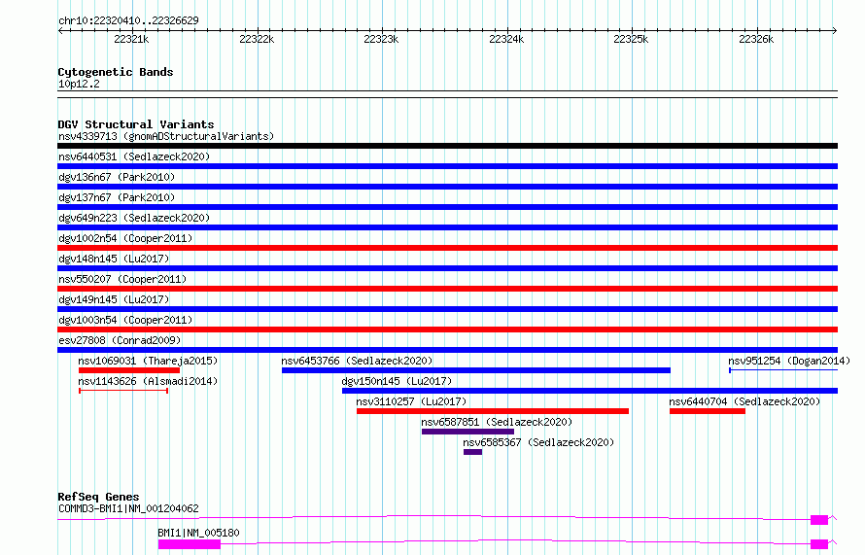Open the dgv137n67 (Park2010) variant label
Screen dimensions: 865x555
coord(117,197)
